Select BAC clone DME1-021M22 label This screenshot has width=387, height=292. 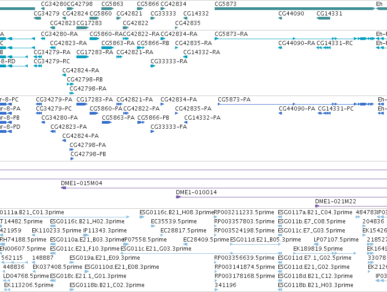click(336, 201)
